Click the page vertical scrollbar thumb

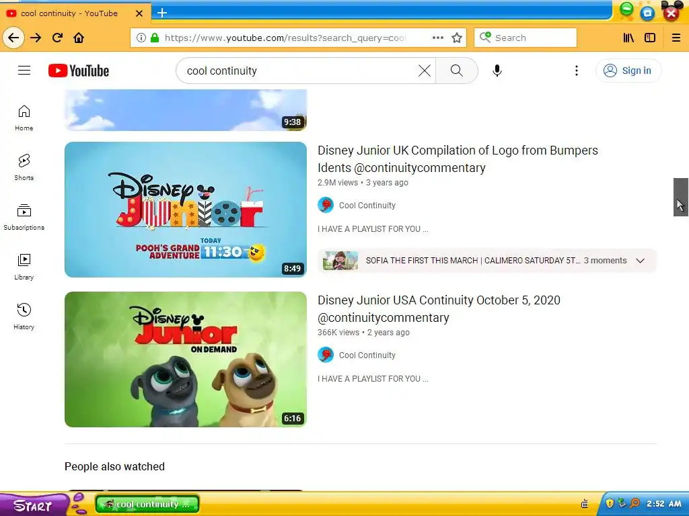click(x=681, y=197)
